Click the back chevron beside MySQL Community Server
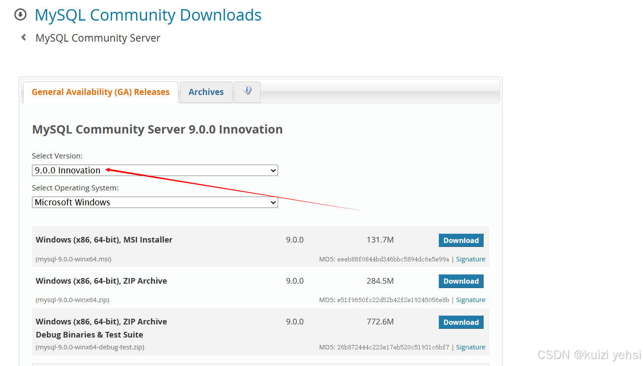 pyautogui.click(x=24, y=38)
